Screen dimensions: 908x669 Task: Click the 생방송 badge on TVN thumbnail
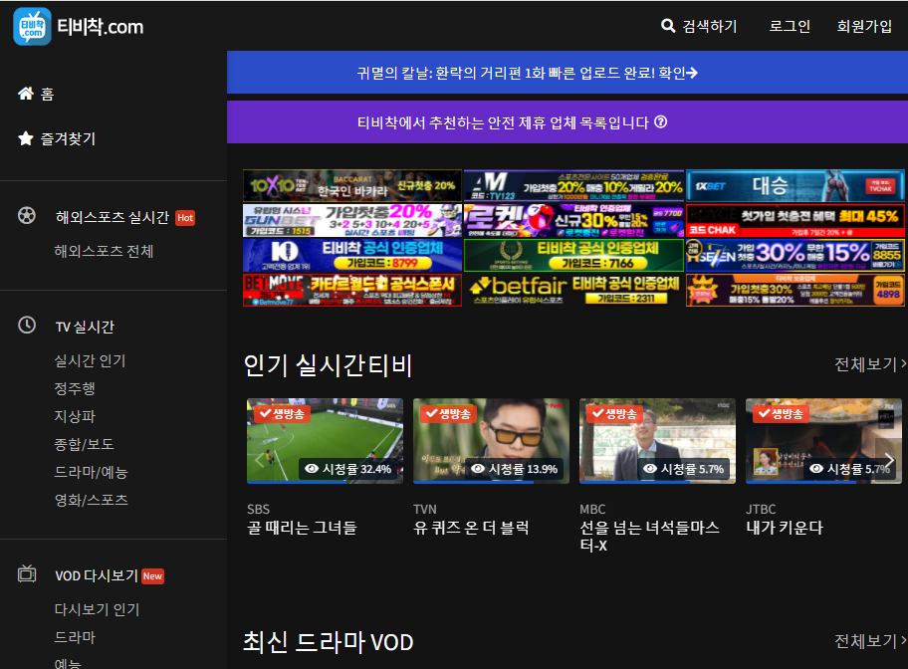(x=448, y=413)
